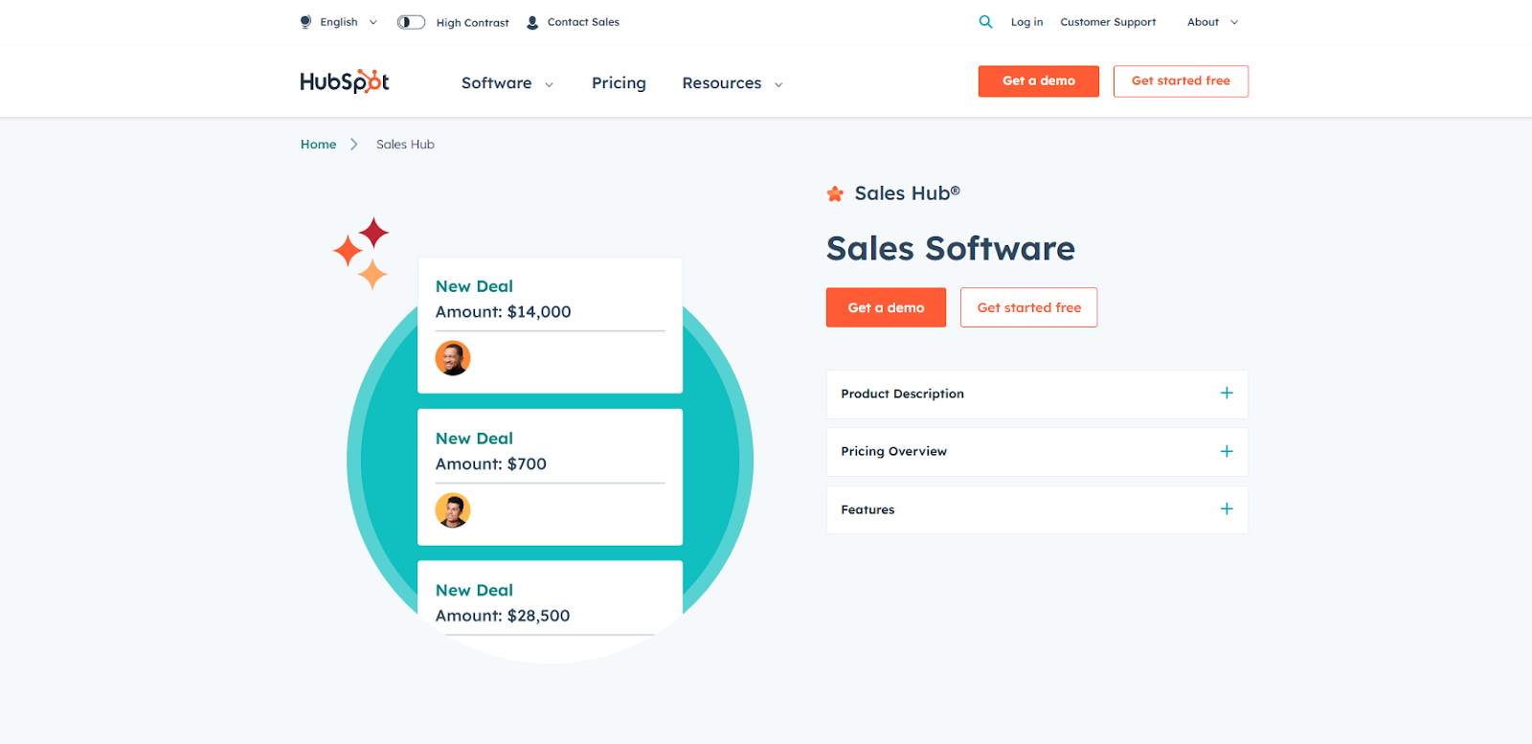The width and height of the screenshot is (1532, 744).
Task: Go to Pricing page
Action: [x=619, y=83]
